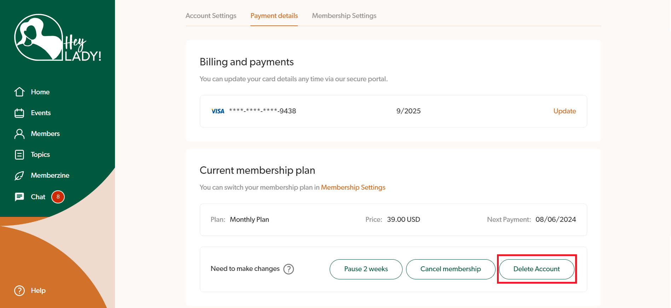This screenshot has width=671, height=308.
Task: Open the Memberzine leaf icon
Action: click(19, 176)
